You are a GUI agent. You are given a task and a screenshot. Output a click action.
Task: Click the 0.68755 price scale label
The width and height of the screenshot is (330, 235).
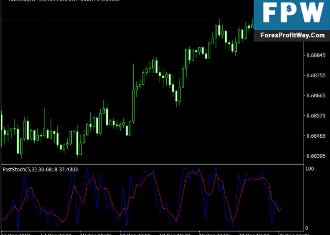coord(315,75)
